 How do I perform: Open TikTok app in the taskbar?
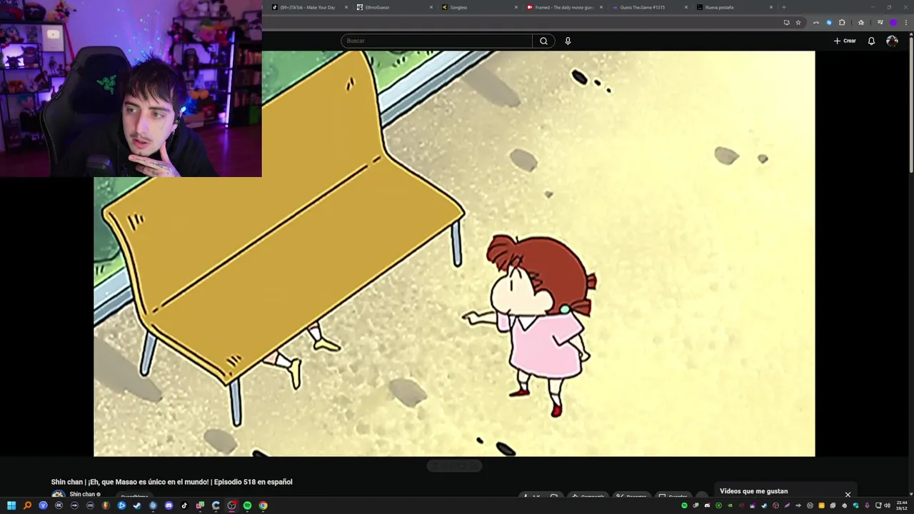click(x=184, y=505)
